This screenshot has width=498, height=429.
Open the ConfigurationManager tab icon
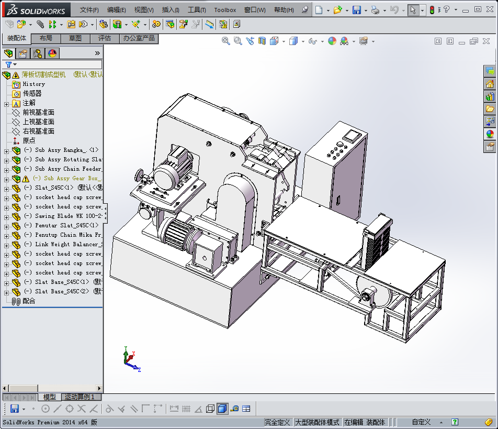click(x=38, y=53)
